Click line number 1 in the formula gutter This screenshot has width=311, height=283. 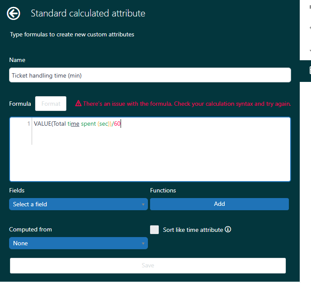point(29,124)
